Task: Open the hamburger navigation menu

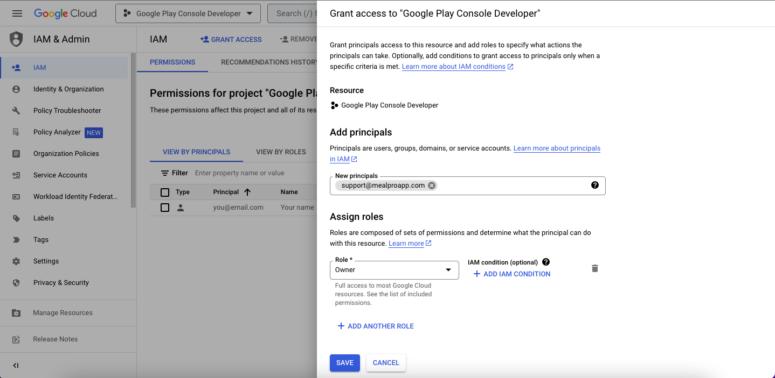Action: click(17, 13)
